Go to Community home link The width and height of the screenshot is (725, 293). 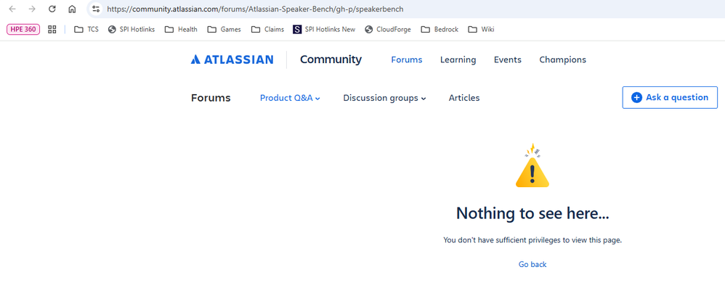point(331,59)
